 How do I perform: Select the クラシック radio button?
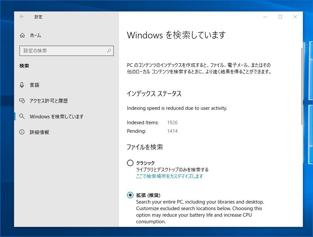click(130, 163)
